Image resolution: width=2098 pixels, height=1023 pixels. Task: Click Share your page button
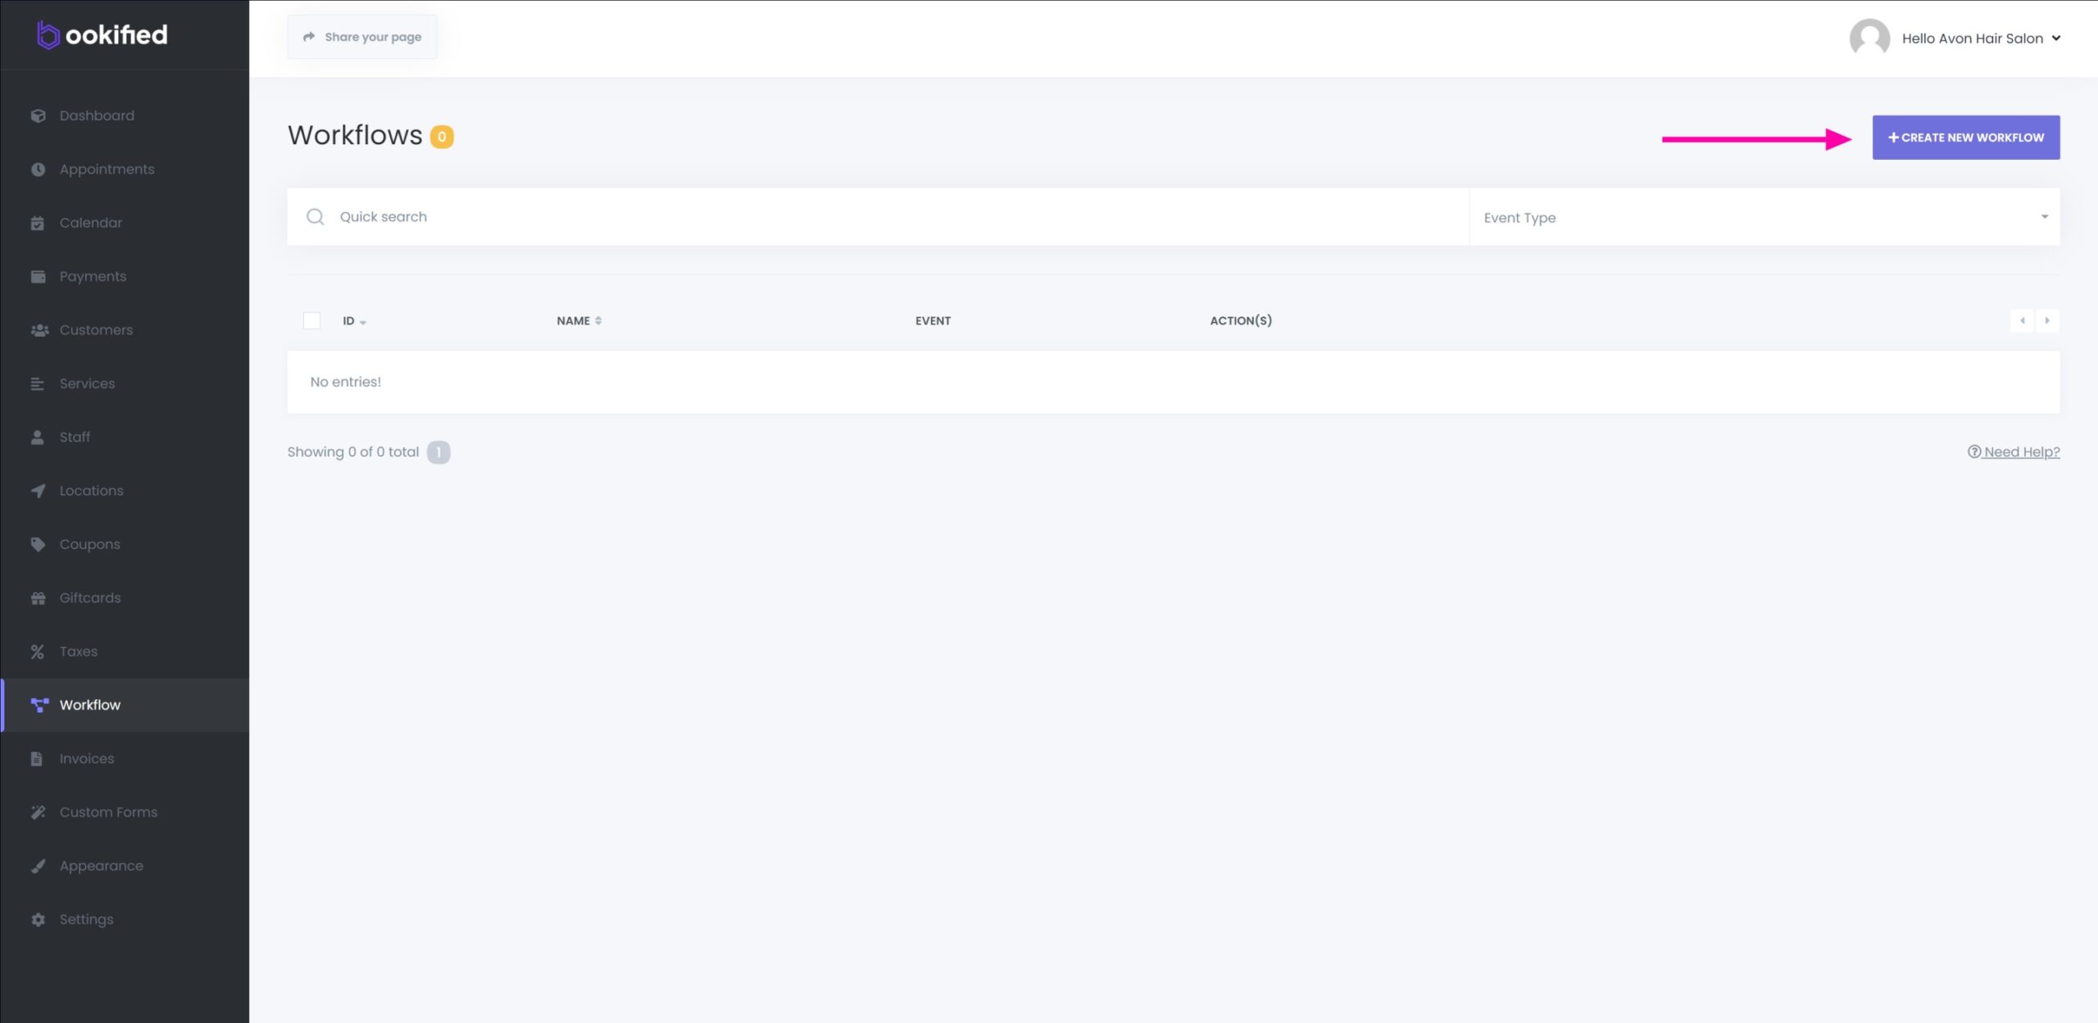tap(362, 37)
